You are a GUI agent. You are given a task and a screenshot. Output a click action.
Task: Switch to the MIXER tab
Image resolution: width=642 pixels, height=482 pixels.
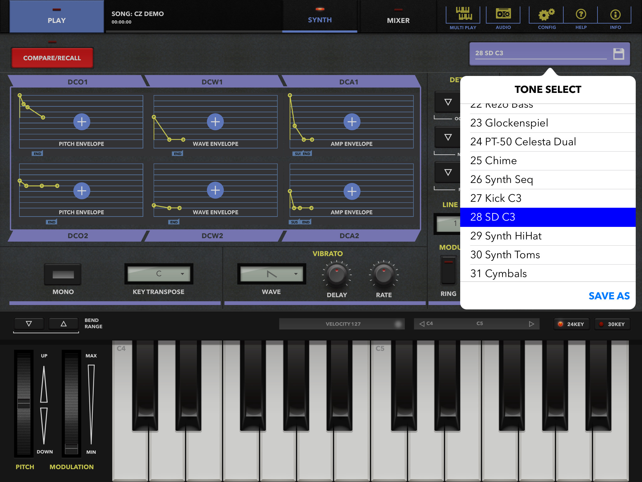pos(398,20)
